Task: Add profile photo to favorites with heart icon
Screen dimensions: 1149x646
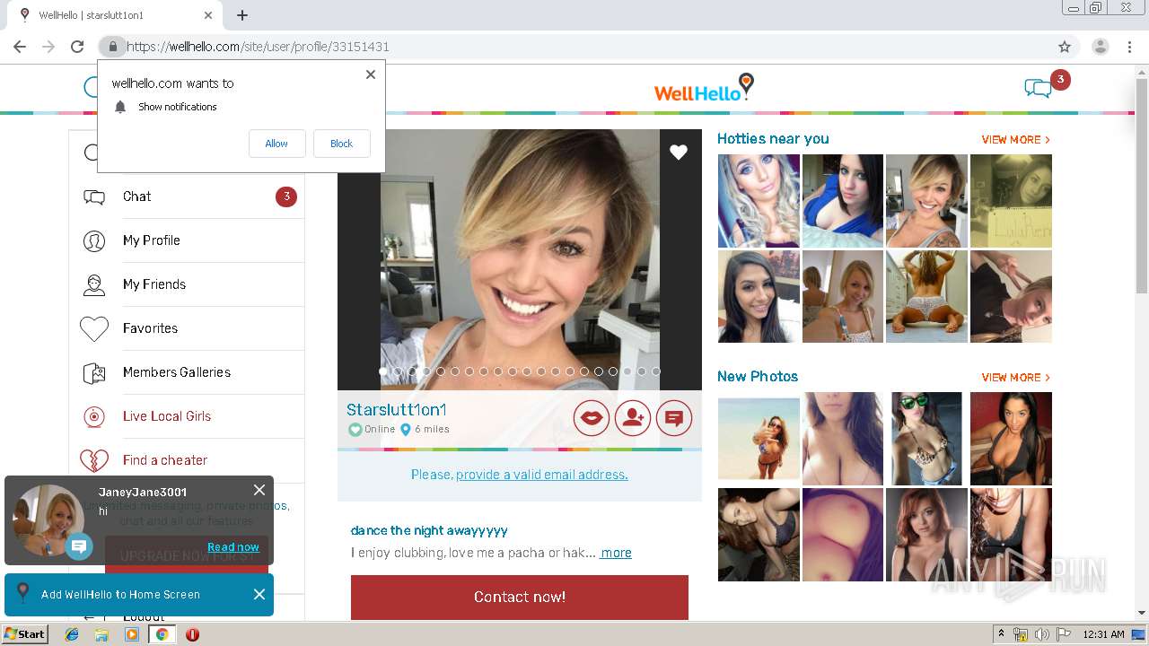Action: coord(679,153)
